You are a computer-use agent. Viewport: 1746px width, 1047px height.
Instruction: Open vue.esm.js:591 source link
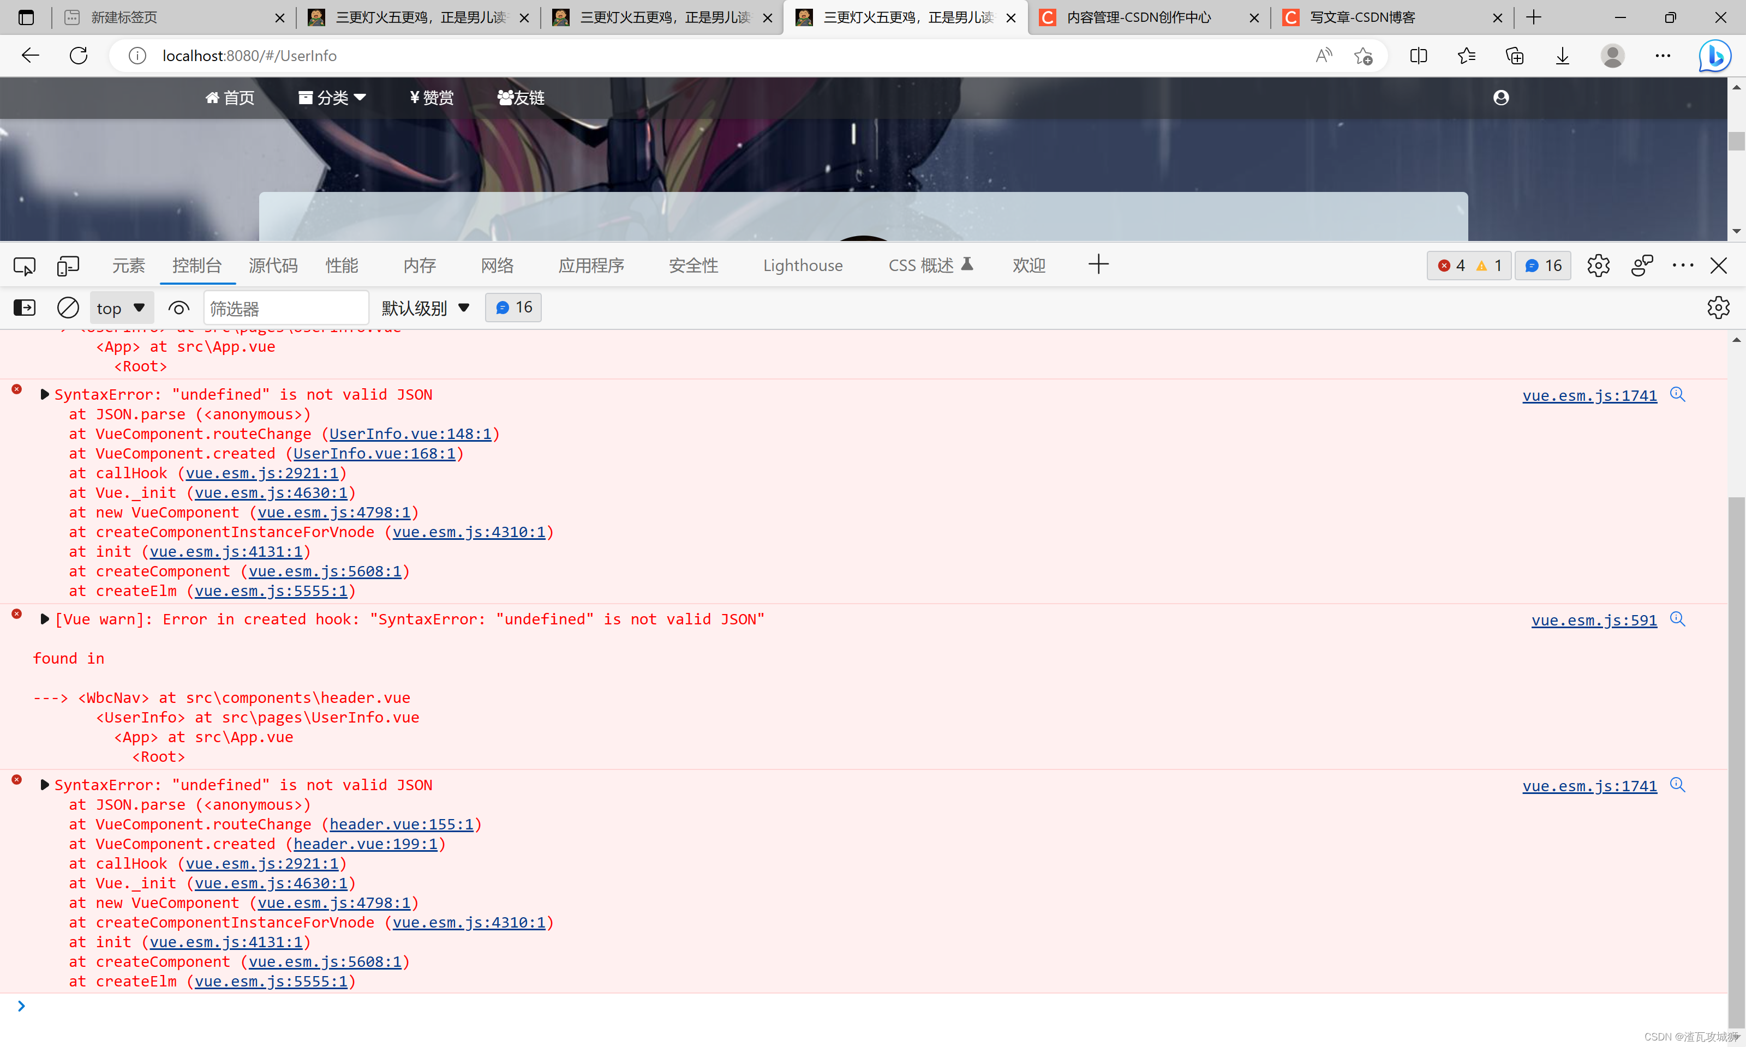tap(1594, 620)
